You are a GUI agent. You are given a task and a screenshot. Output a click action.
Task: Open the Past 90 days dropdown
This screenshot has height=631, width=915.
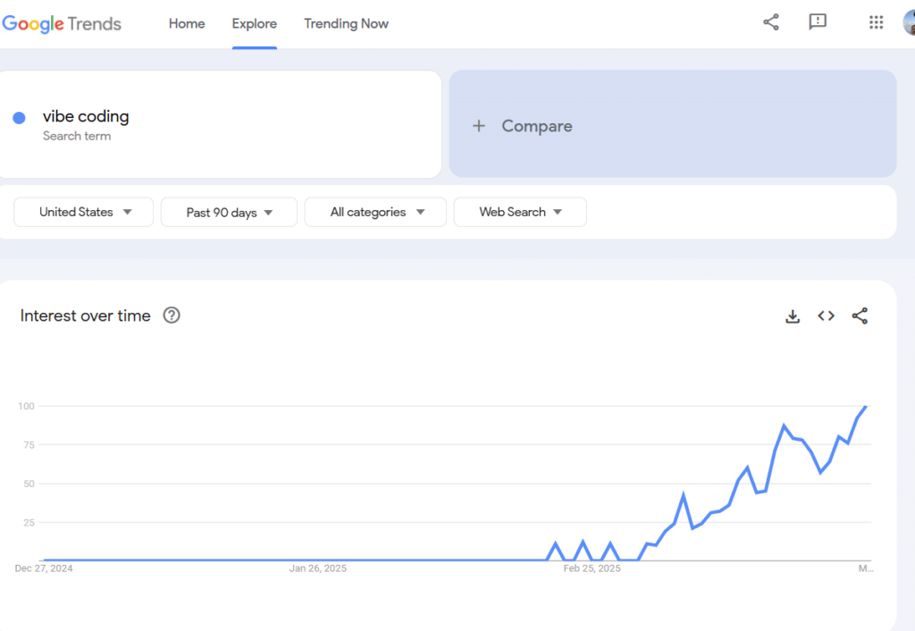click(x=229, y=213)
